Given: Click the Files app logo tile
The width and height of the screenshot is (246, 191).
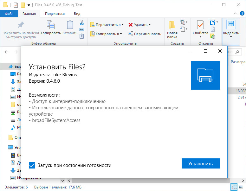Looking at the screenshot, I should click(205, 75).
